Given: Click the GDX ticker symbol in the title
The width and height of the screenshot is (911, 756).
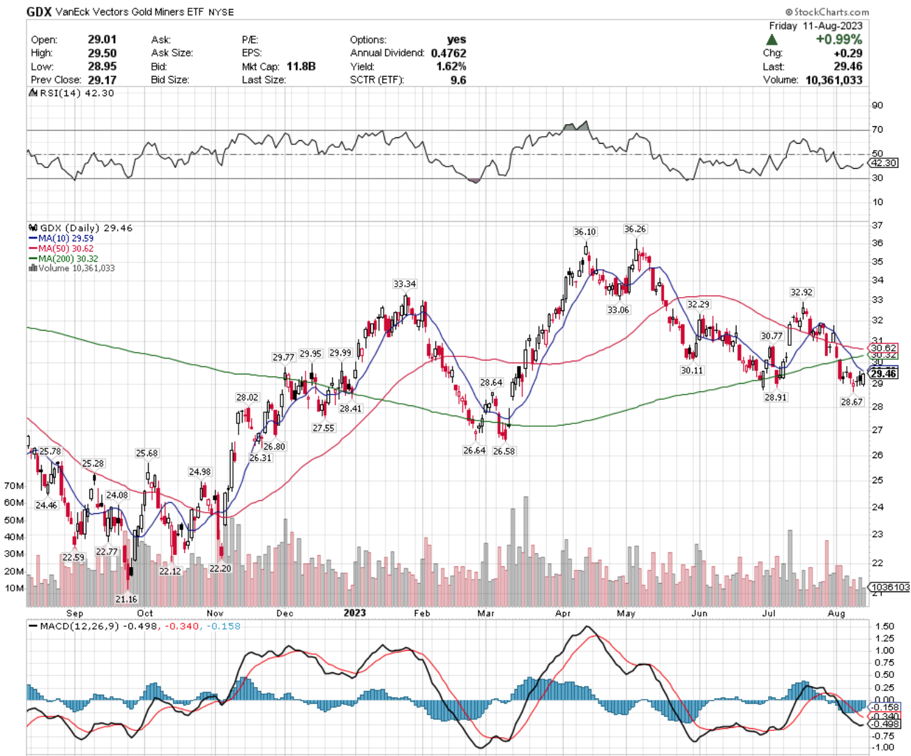Looking at the screenshot, I should point(39,12).
